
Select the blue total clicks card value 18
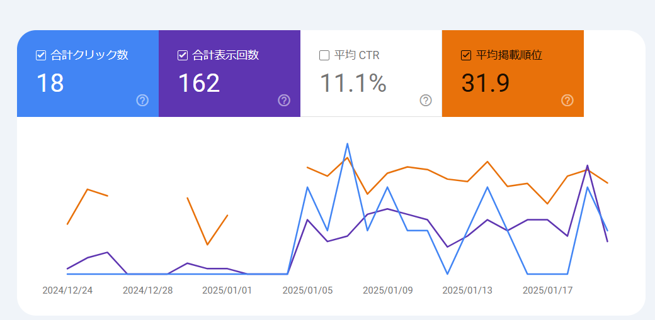pos(50,82)
